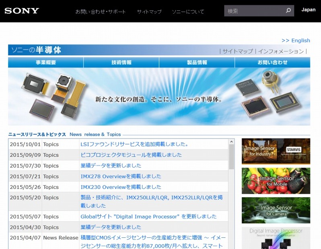Click the Japan region label
The height and width of the screenshot is (249, 321).
coord(308,10)
